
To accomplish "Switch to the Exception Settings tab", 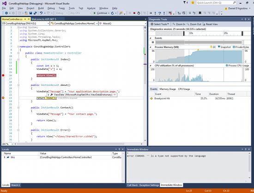I will pos(149,185).
